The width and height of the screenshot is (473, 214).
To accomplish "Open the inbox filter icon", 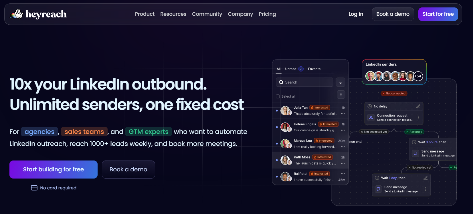I will click(341, 82).
